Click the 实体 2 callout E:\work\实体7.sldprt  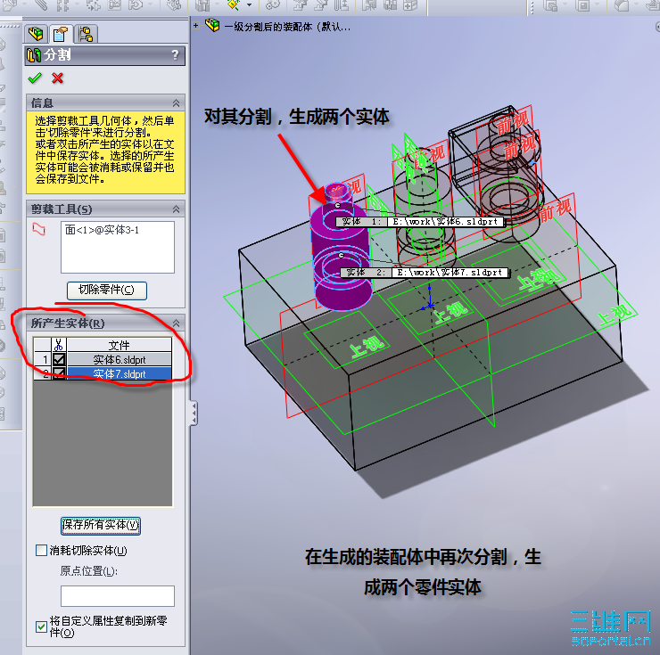click(425, 273)
